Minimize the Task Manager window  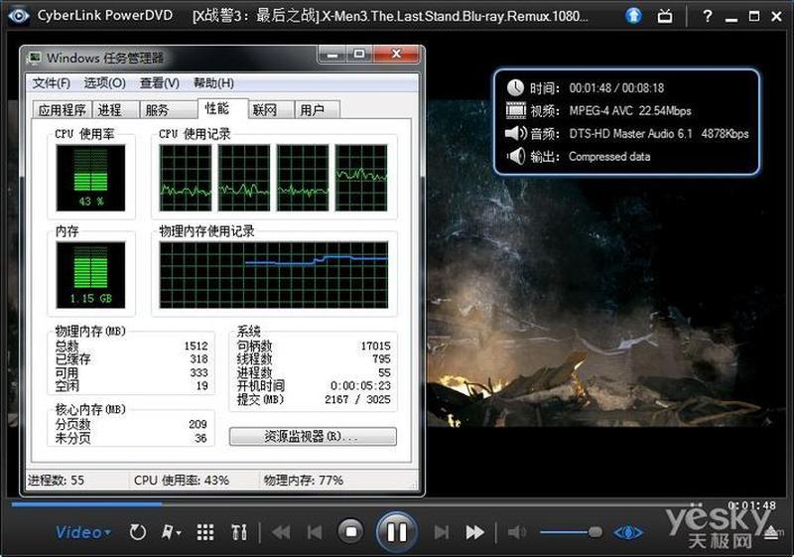[x=332, y=55]
